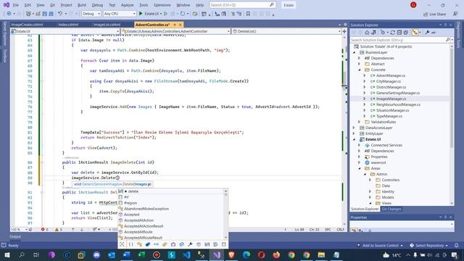Click the Windows Start button
Viewport: 464px width, 261px height.
(7, 255)
